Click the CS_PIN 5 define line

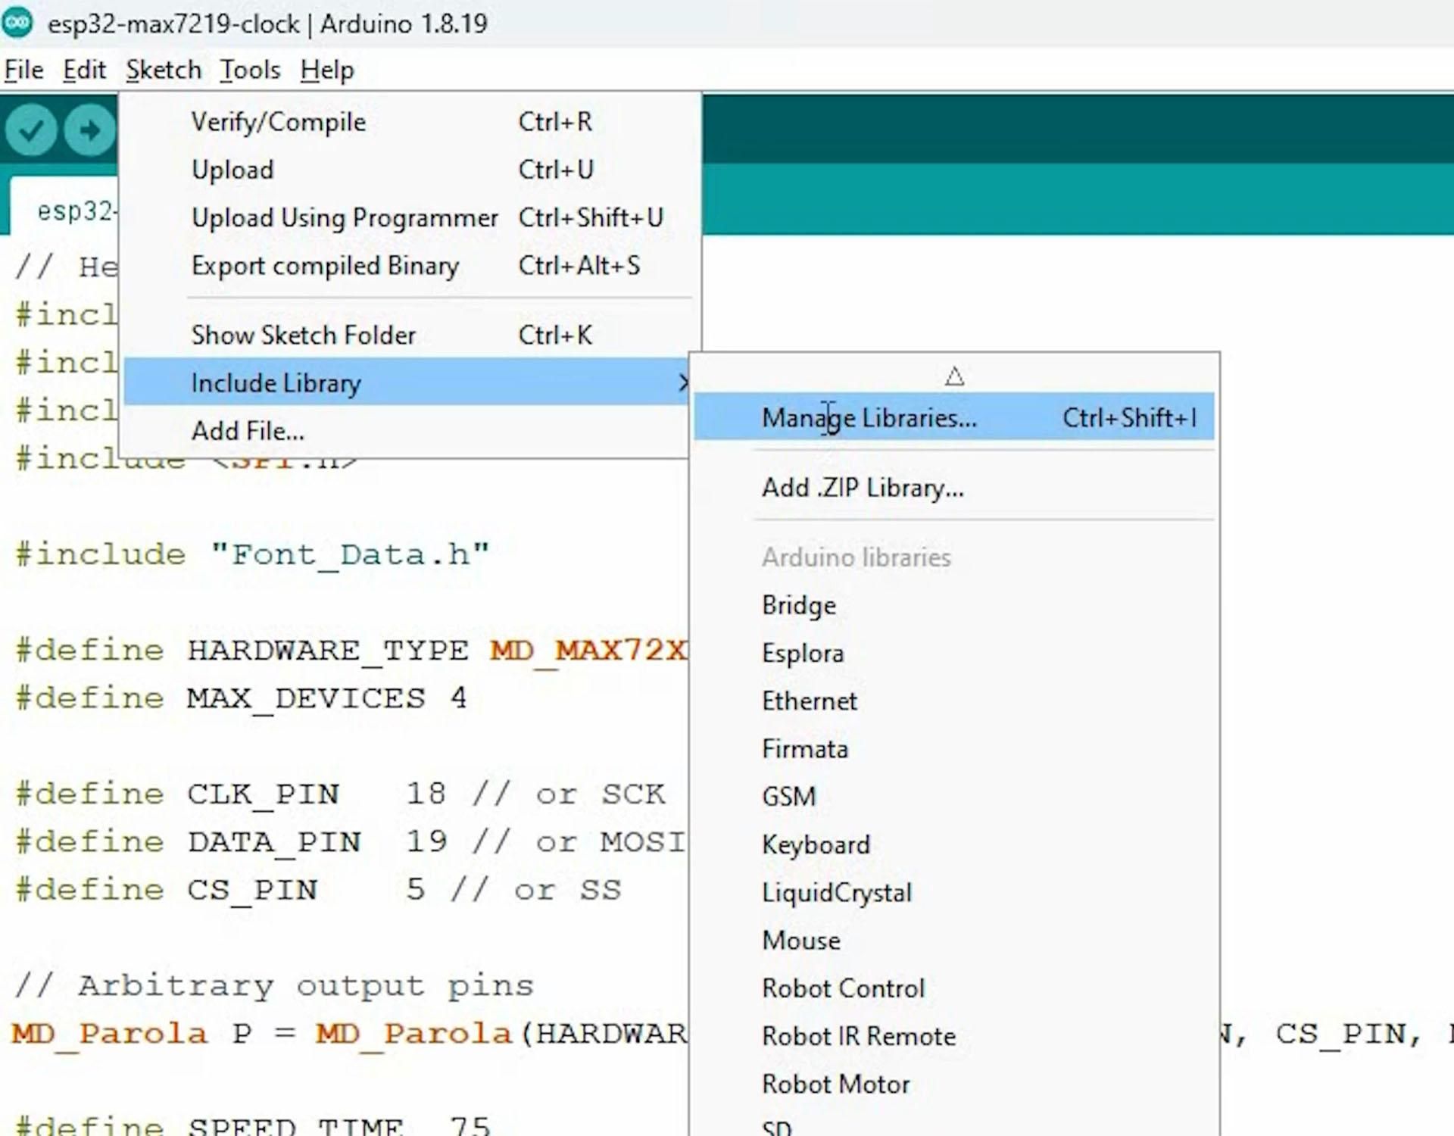318,890
